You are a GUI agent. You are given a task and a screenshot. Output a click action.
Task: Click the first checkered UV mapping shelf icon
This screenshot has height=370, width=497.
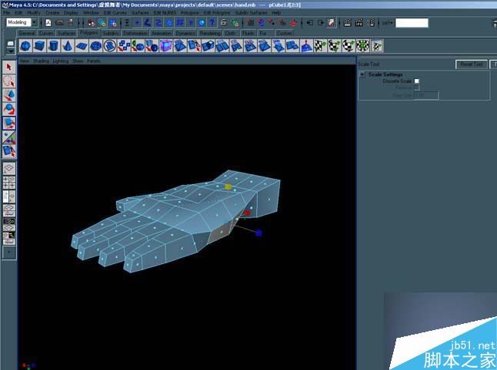[x=320, y=46]
